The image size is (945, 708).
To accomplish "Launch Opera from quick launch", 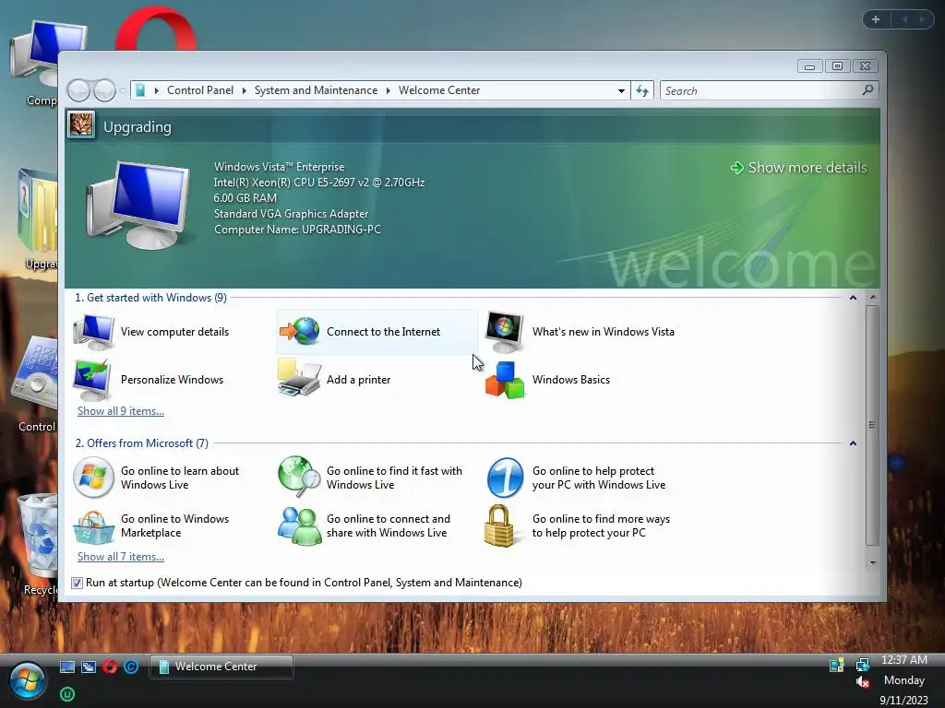I will [110, 667].
